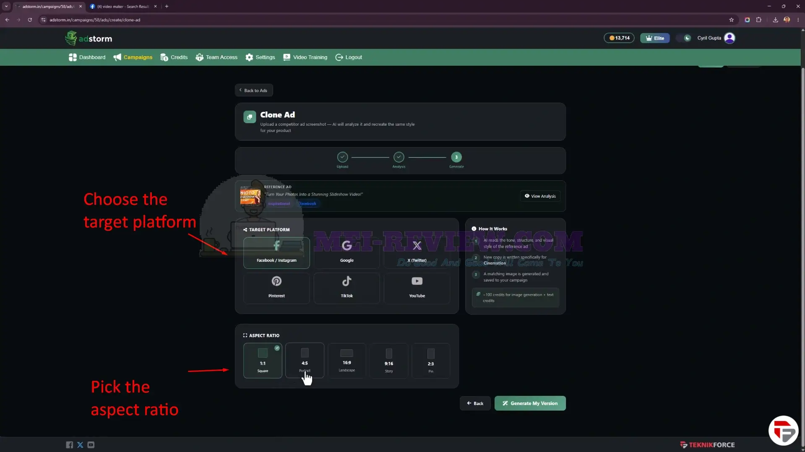Open Video Training menu item
The image size is (805, 452).
click(x=305, y=57)
